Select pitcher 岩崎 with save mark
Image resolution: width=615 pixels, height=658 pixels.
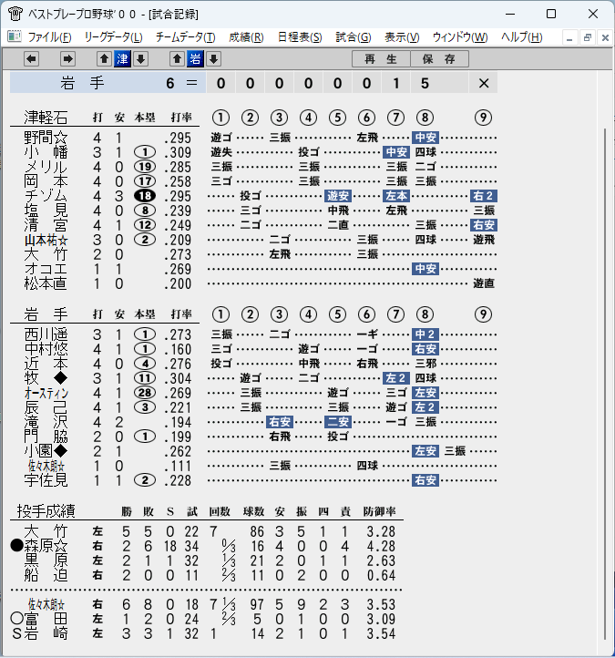click(46, 633)
